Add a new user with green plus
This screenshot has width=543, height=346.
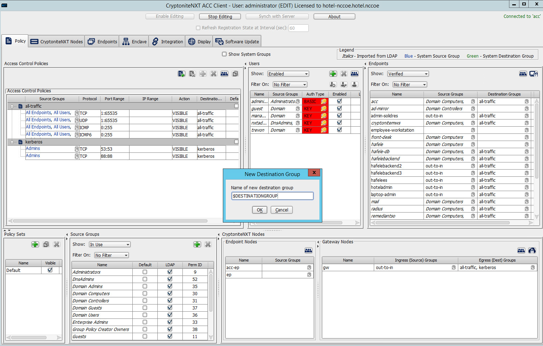[x=333, y=74]
